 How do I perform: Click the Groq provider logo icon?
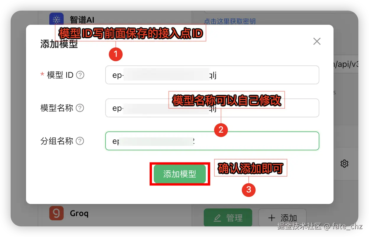pyautogui.click(x=57, y=213)
